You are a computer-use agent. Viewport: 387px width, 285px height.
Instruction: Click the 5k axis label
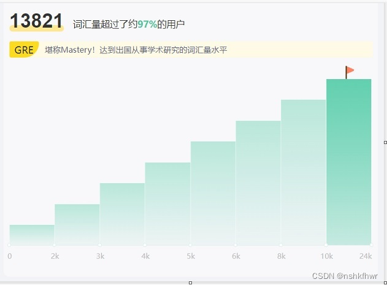(x=191, y=256)
